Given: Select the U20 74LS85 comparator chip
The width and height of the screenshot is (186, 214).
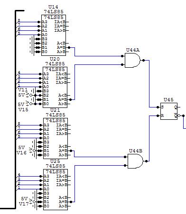Looking at the screenshot, I should 55,87.
